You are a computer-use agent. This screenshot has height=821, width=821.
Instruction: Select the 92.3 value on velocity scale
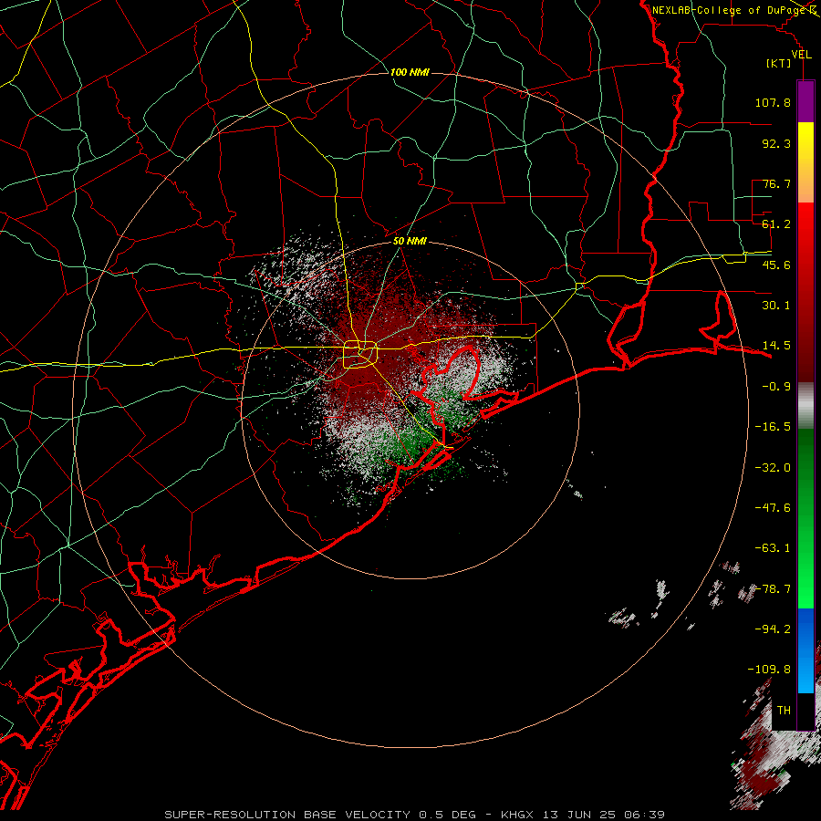[x=776, y=143]
